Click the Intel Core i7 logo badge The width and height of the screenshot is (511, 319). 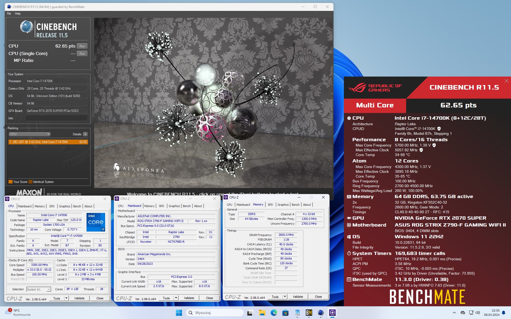click(96, 222)
